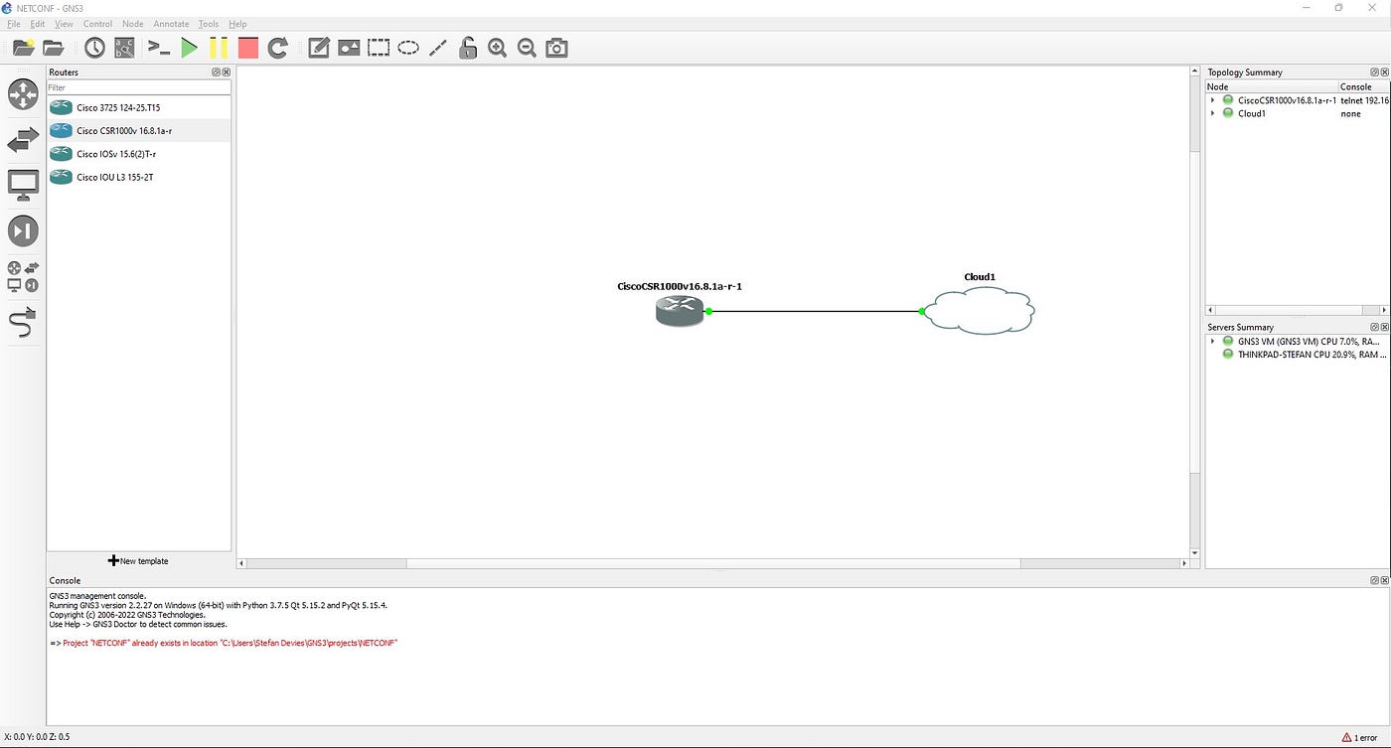Screen dimensions: 1391x748
Task: Float the Routers panel
Action: click(x=216, y=73)
